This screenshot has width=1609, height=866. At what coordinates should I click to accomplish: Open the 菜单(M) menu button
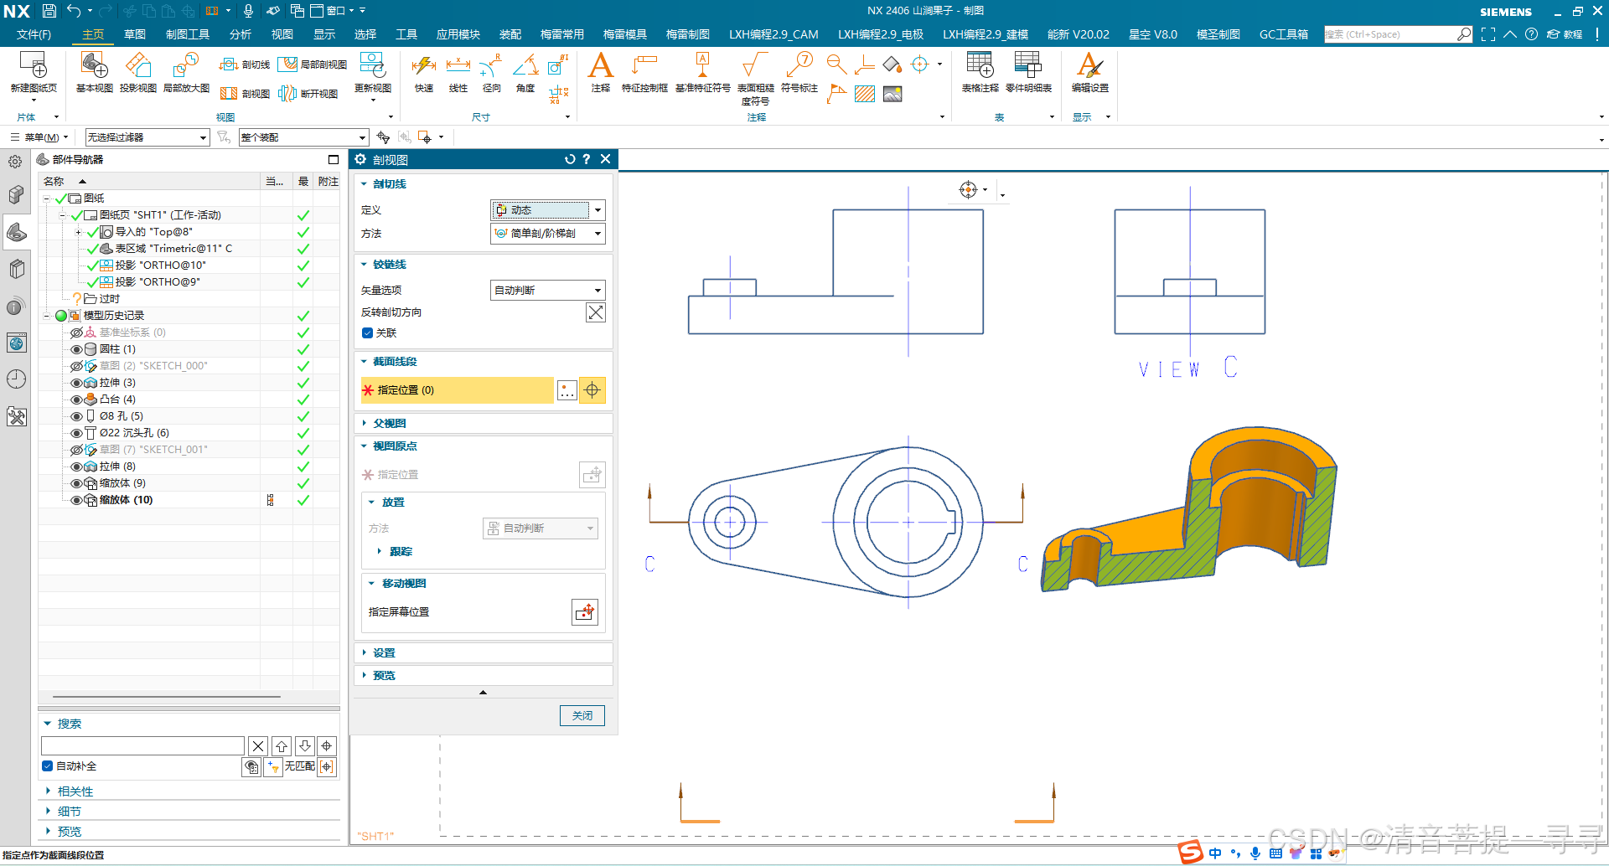pyautogui.click(x=39, y=137)
